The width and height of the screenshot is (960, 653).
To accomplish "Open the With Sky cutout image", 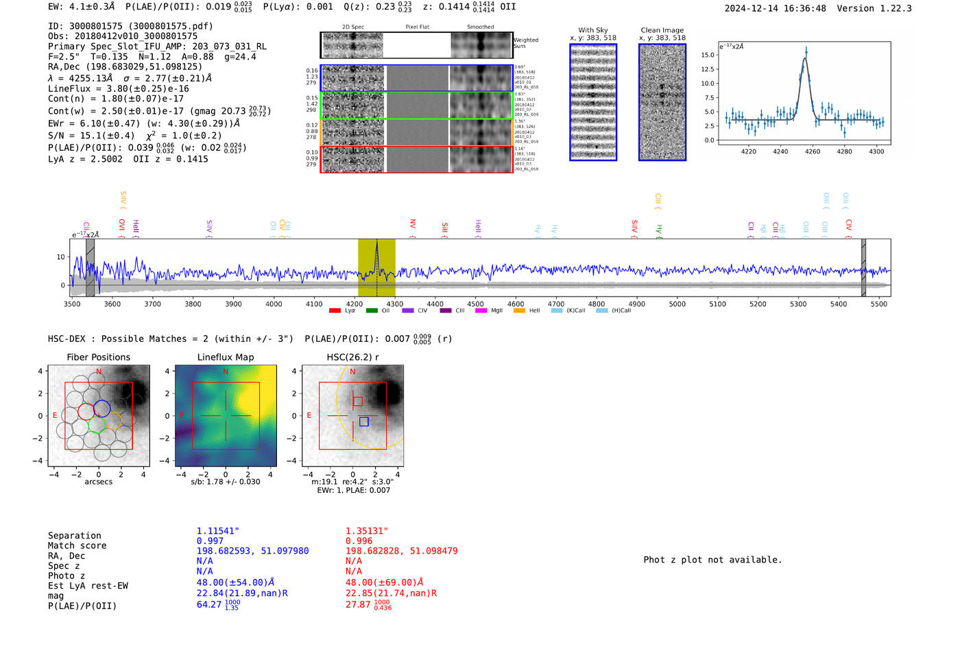I will [593, 102].
